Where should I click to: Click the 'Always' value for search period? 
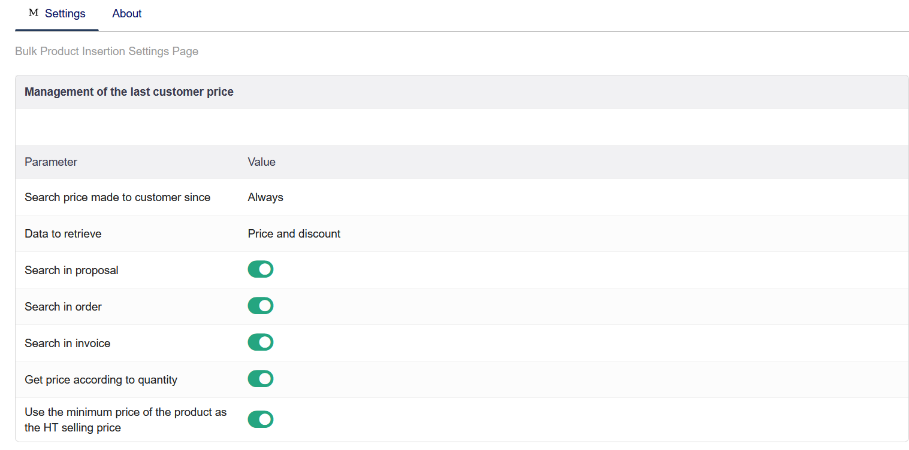point(265,197)
